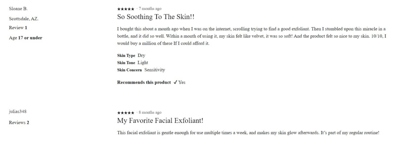Click the Reviews 2 count under julias348

pyautogui.click(x=19, y=123)
